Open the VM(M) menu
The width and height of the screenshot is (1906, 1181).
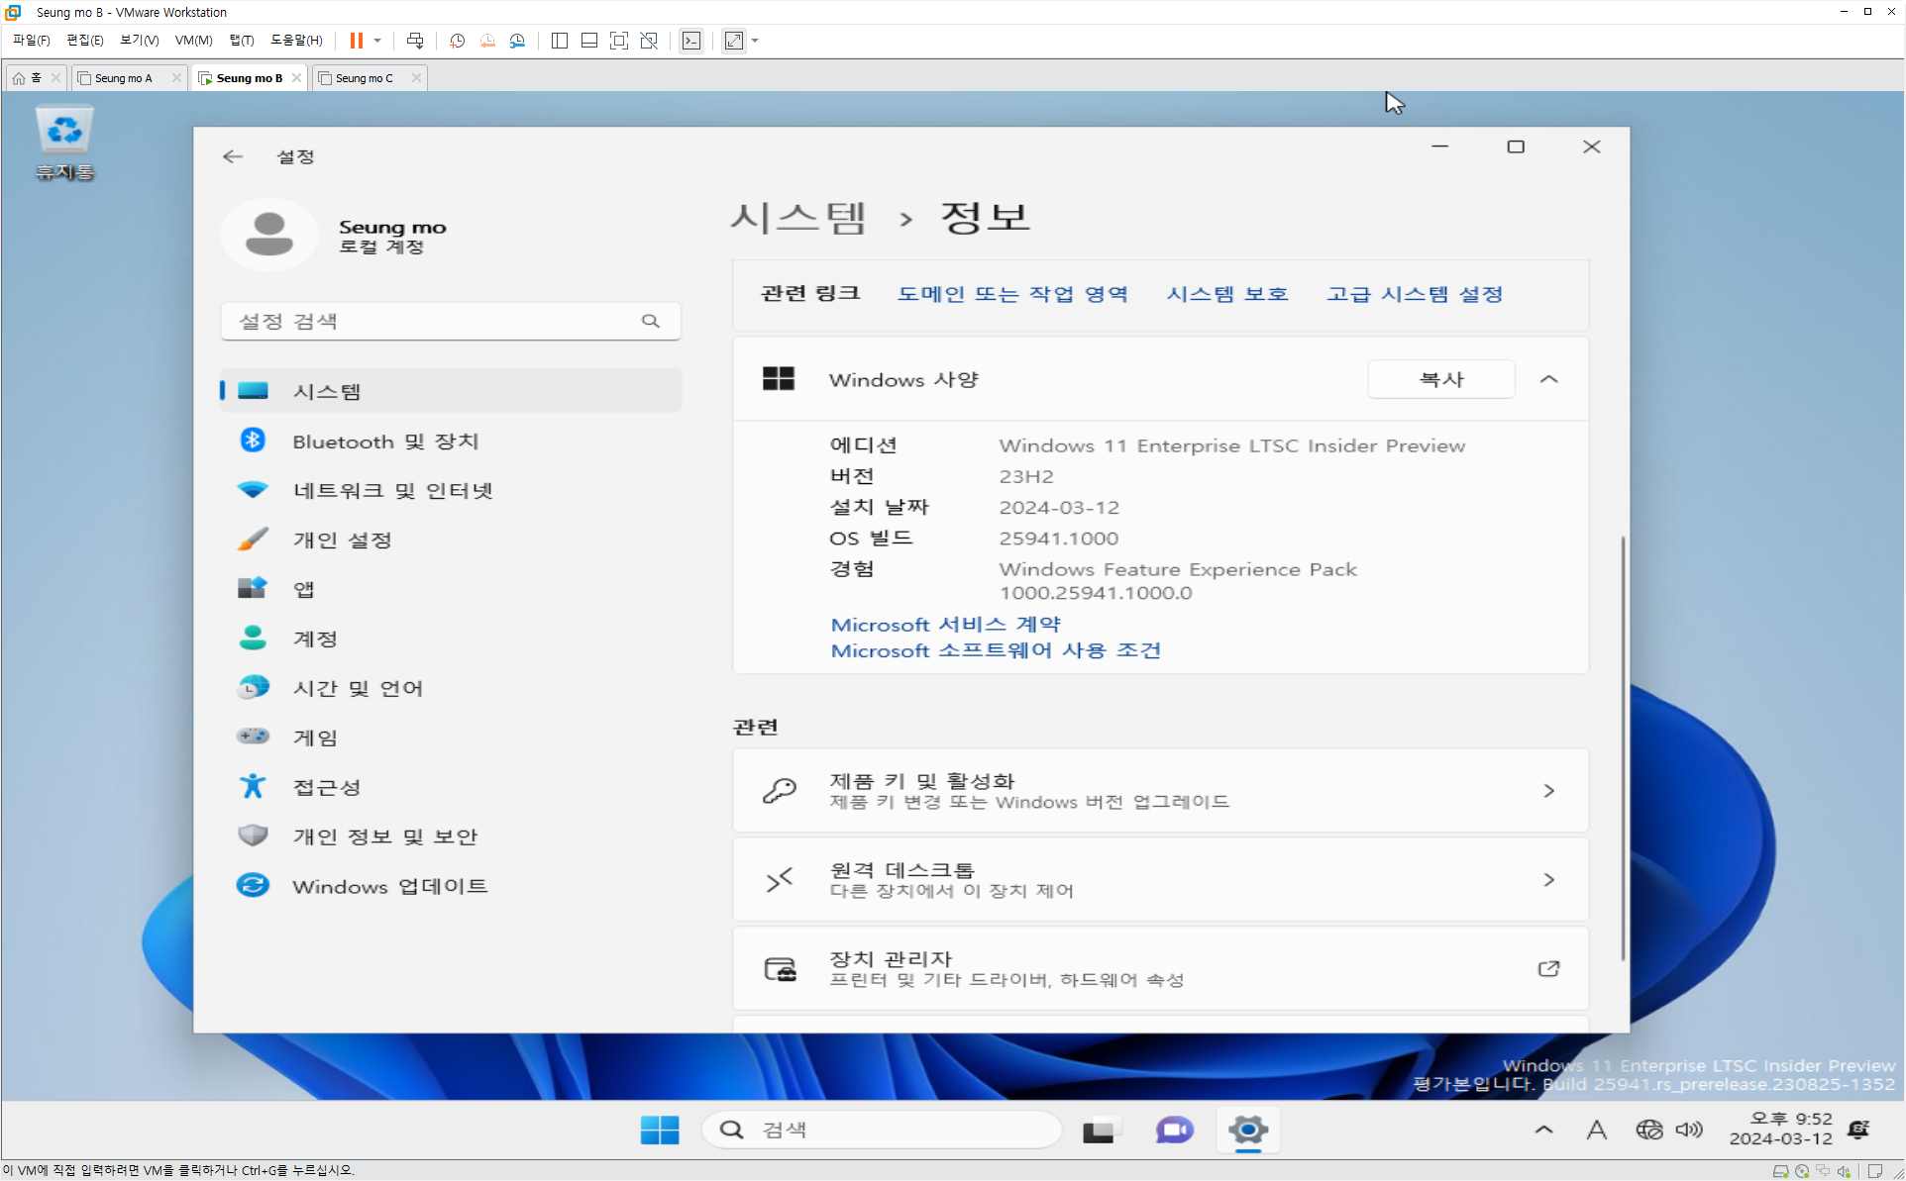tap(193, 41)
